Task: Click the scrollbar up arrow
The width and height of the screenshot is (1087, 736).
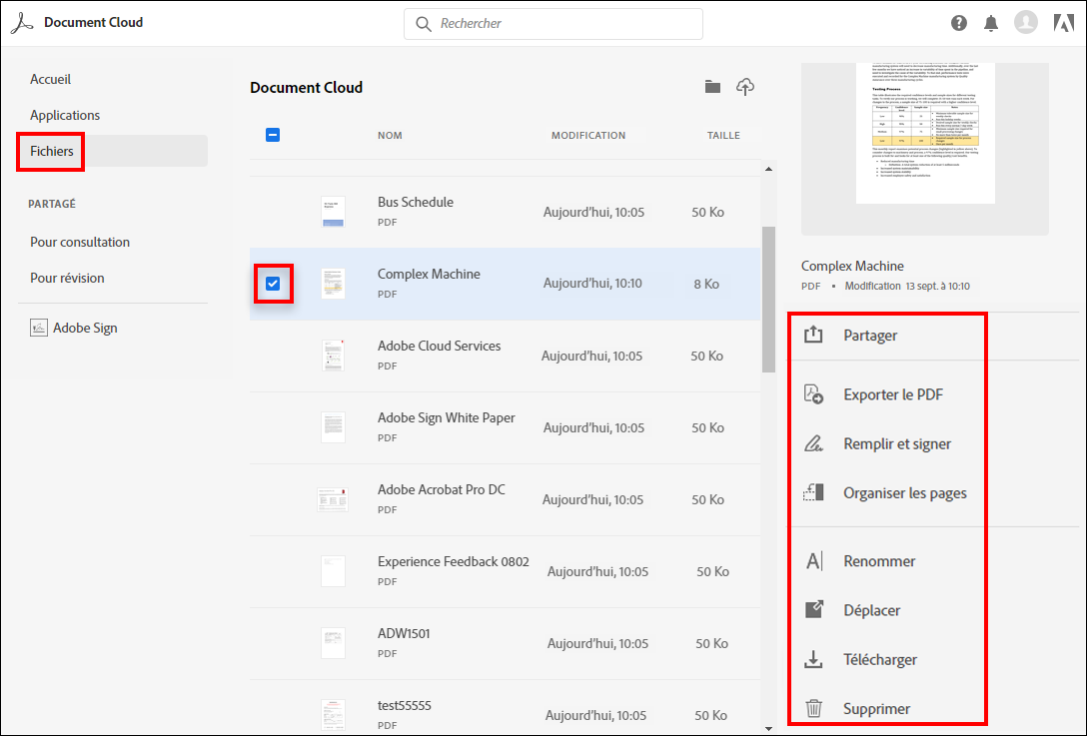Action: click(x=768, y=169)
